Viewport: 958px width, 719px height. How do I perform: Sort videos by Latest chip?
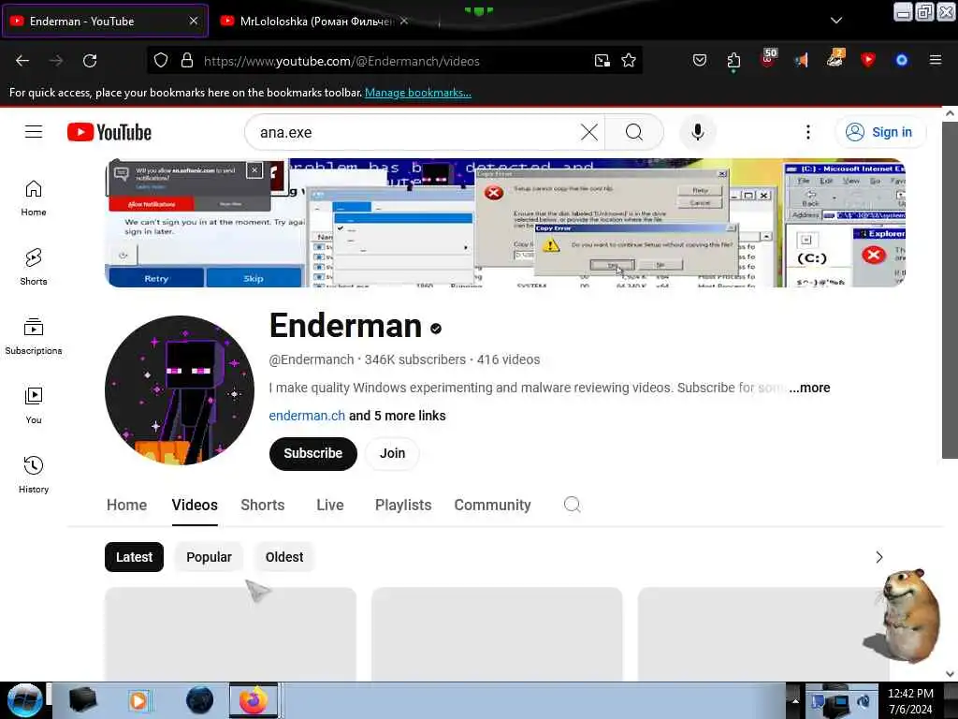(x=134, y=557)
